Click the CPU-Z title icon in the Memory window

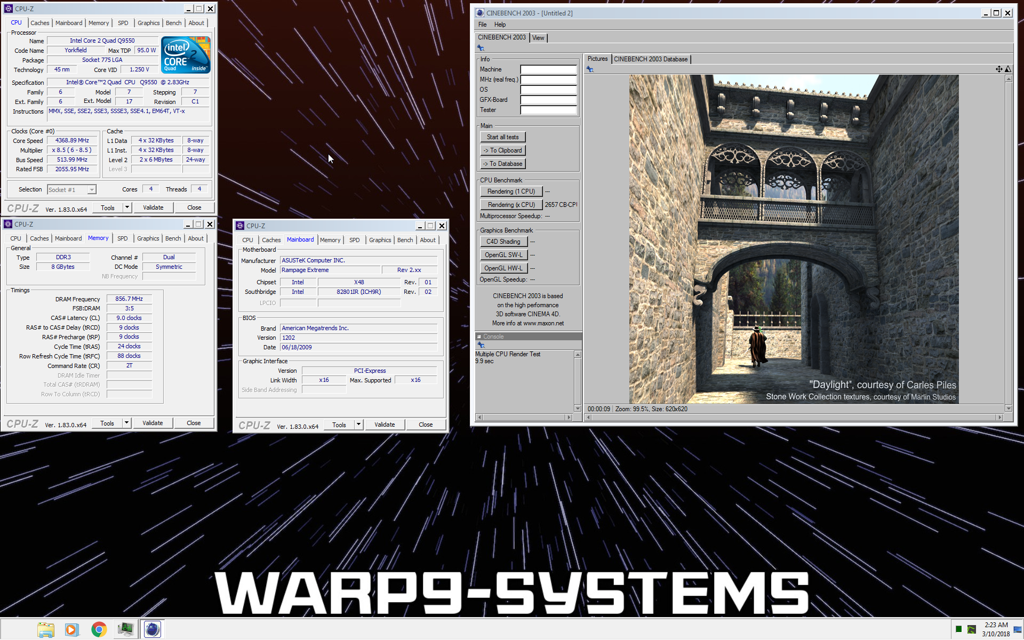pos(9,224)
